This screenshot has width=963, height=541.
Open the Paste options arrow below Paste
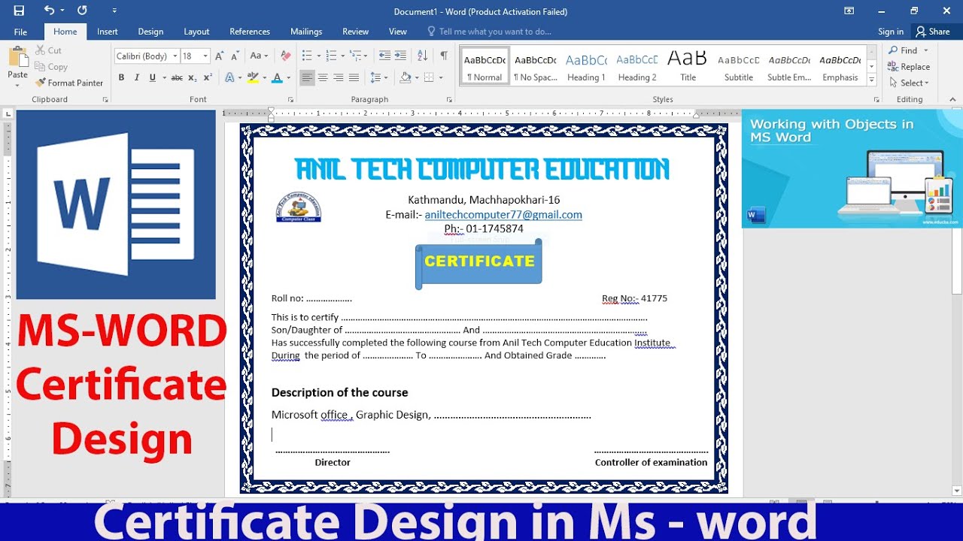pyautogui.click(x=17, y=84)
